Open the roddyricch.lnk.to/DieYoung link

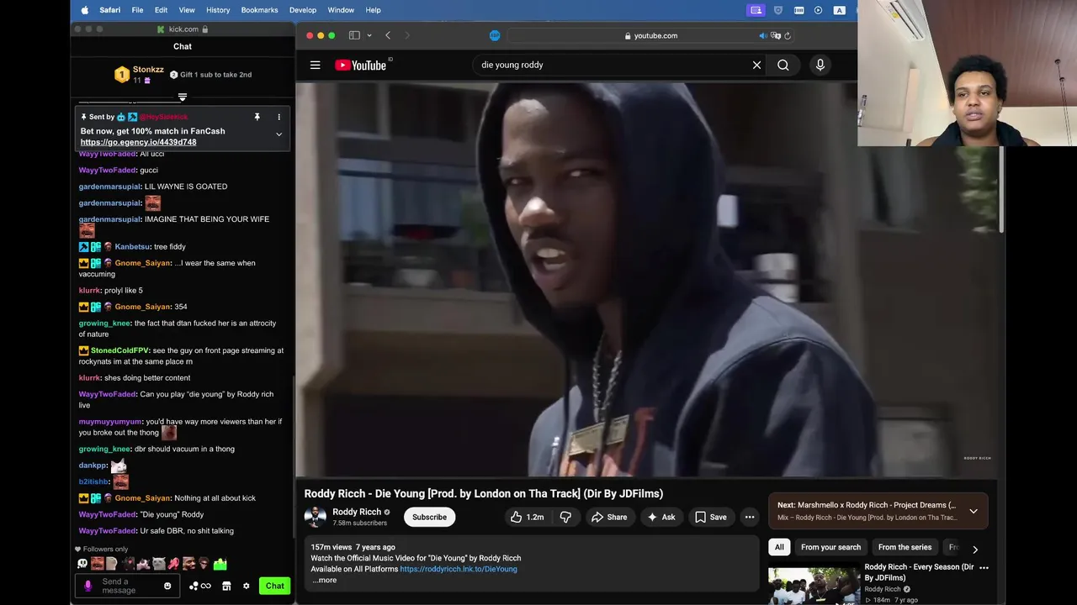459,569
